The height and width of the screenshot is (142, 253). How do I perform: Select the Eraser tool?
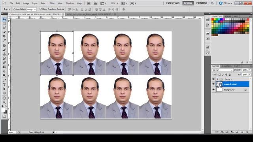coord(4,62)
